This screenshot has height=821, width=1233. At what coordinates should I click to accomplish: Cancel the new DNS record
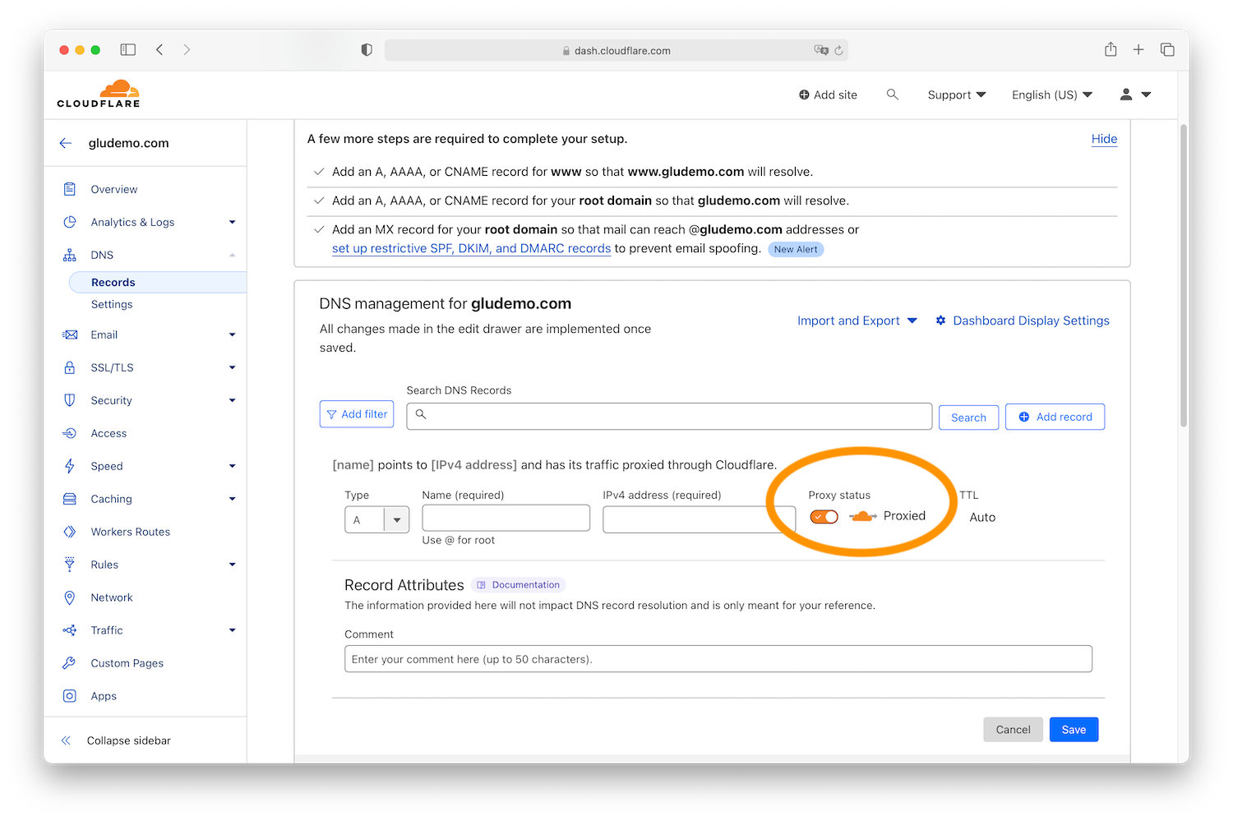tap(1013, 729)
